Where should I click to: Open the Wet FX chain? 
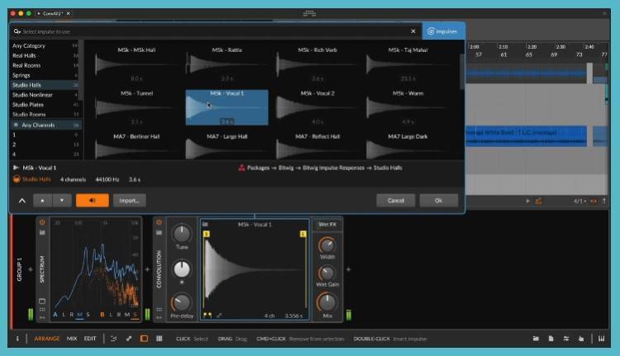pyautogui.click(x=327, y=225)
